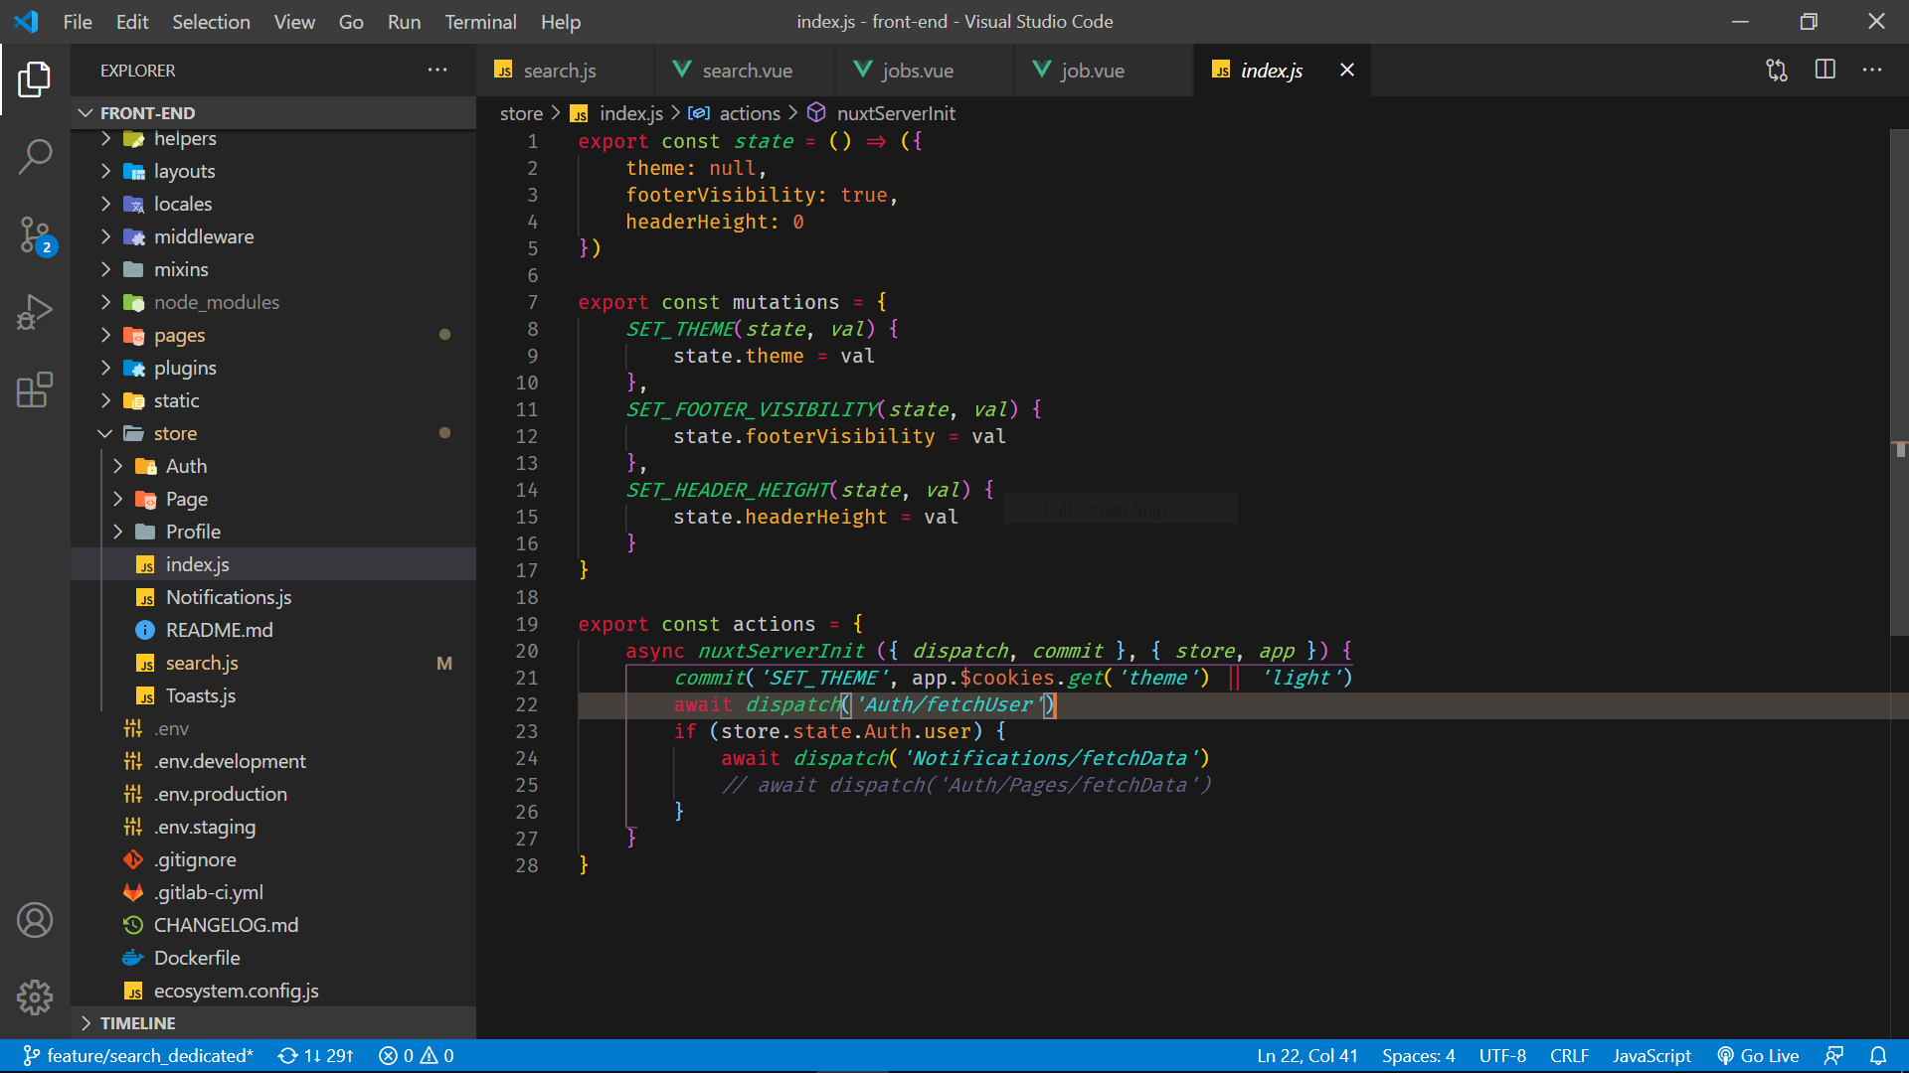The height and width of the screenshot is (1073, 1909).
Task: Open the Extensions view
Action: [x=35, y=389]
